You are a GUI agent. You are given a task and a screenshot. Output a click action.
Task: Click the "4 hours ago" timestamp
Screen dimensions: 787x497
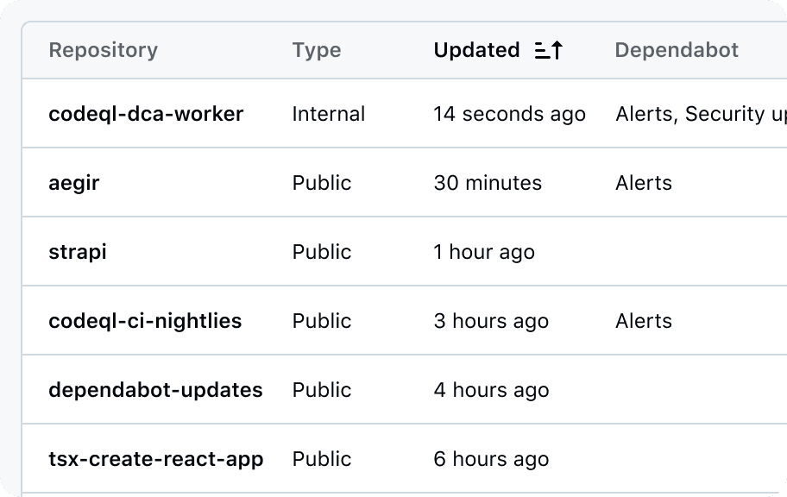point(491,390)
